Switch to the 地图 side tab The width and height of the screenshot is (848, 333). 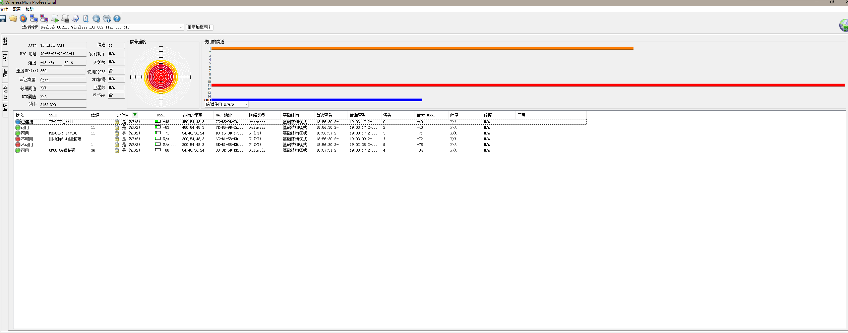(x=5, y=107)
